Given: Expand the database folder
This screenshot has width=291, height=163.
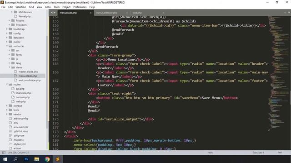Looking at the screenshot, I should (7, 38).
